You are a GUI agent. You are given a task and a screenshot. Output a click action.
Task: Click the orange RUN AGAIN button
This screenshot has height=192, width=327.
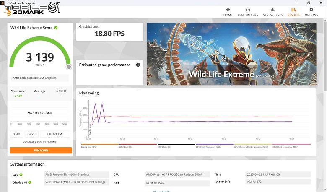pyautogui.click(x=41, y=150)
